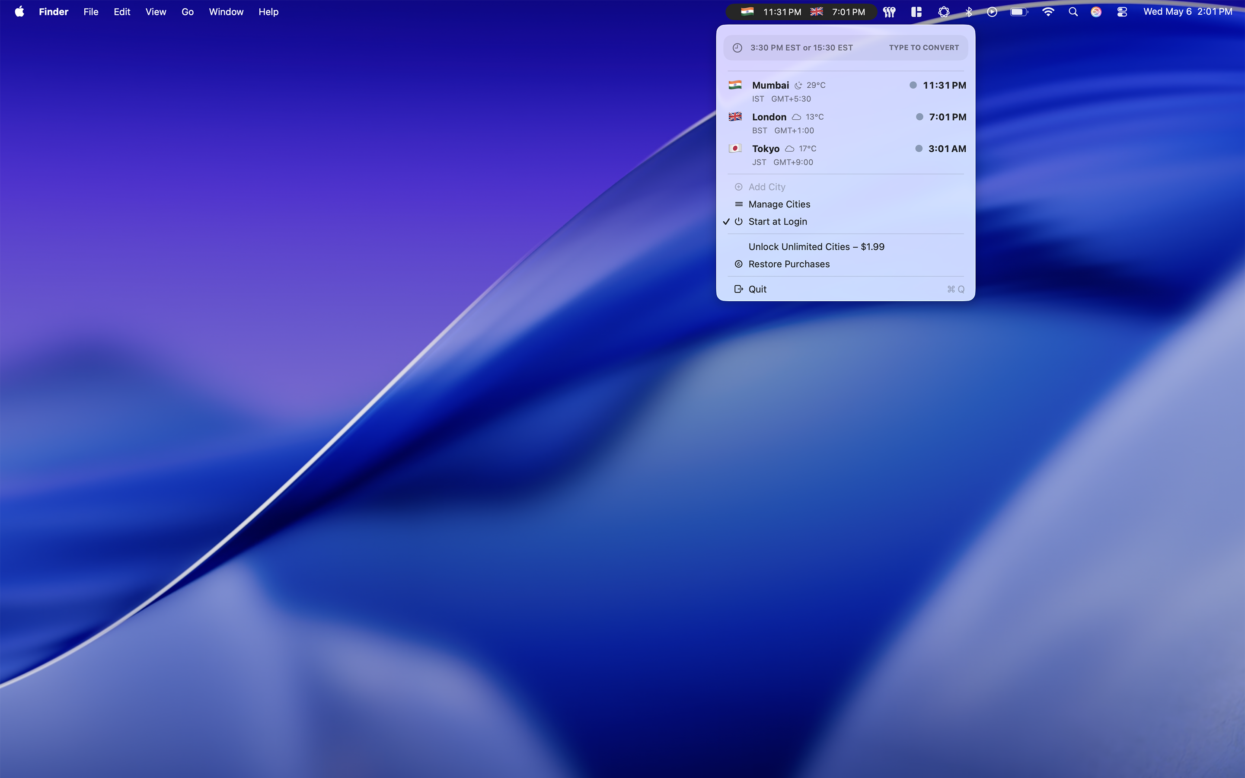
Task: Click the India flag beside Mumbai
Action: click(x=734, y=85)
